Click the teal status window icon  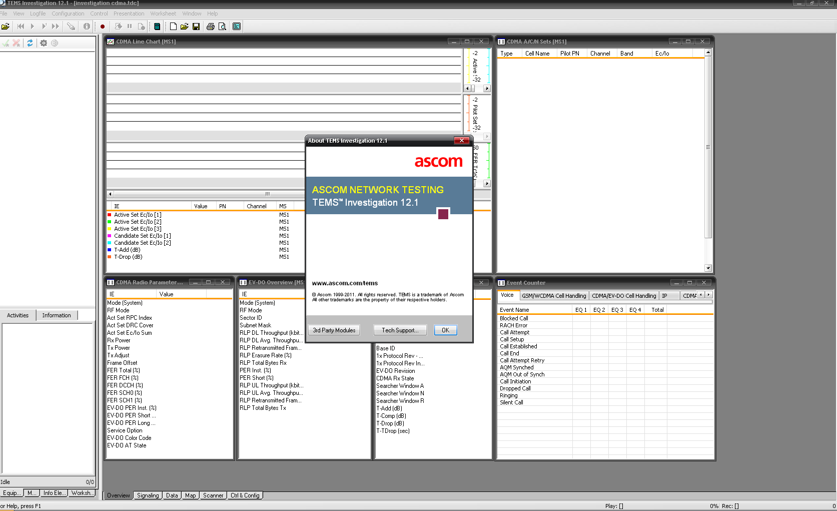[x=237, y=27]
